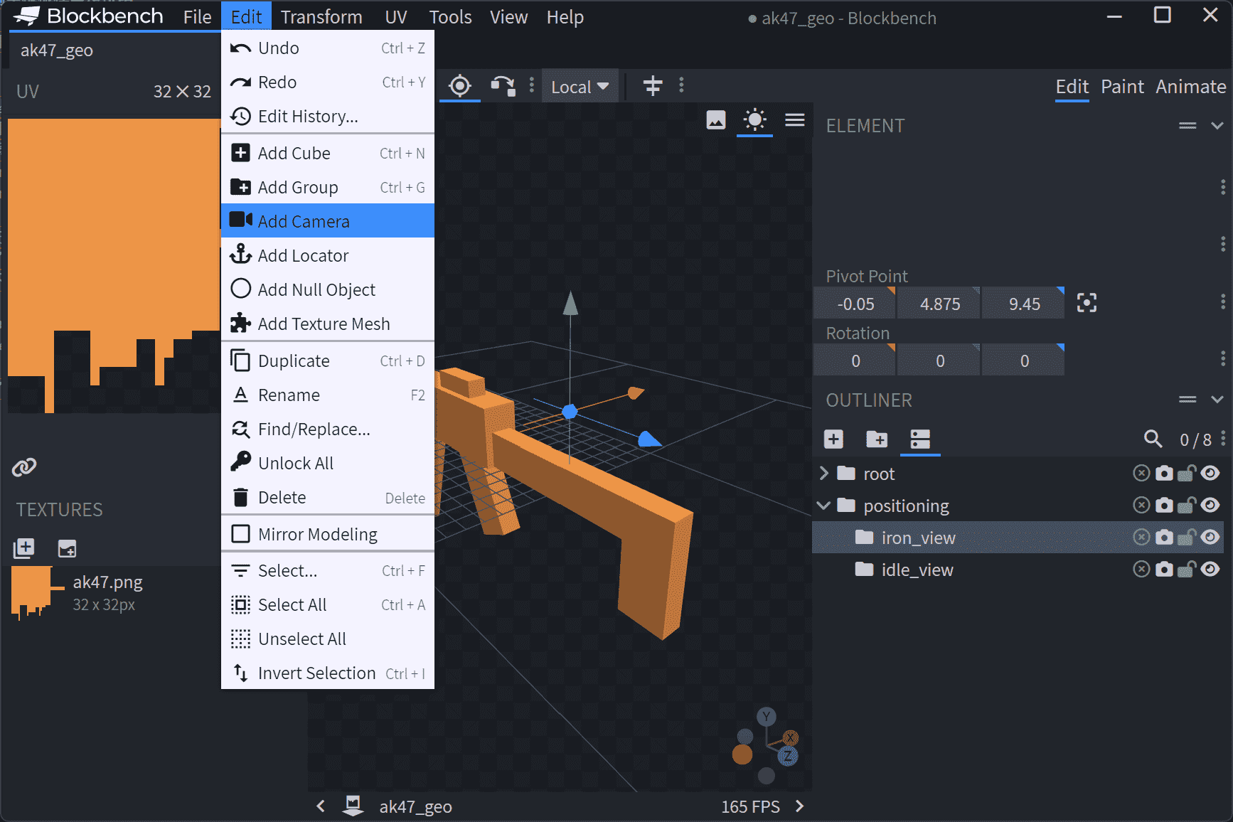Toggle export X icon for positioning

1141,505
